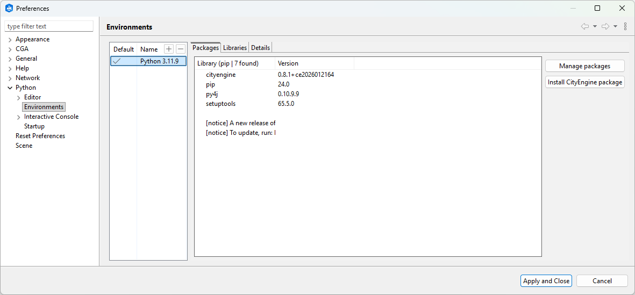Expand the General tree node

coord(10,59)
